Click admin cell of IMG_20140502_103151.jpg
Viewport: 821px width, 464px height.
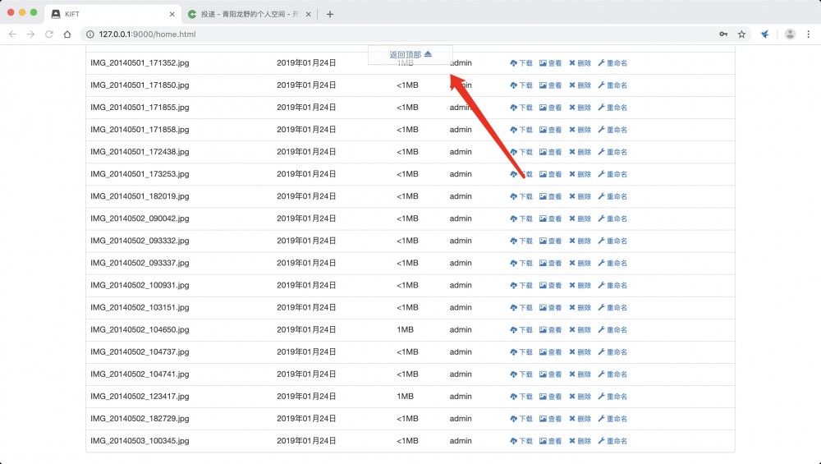click(461, 307)
